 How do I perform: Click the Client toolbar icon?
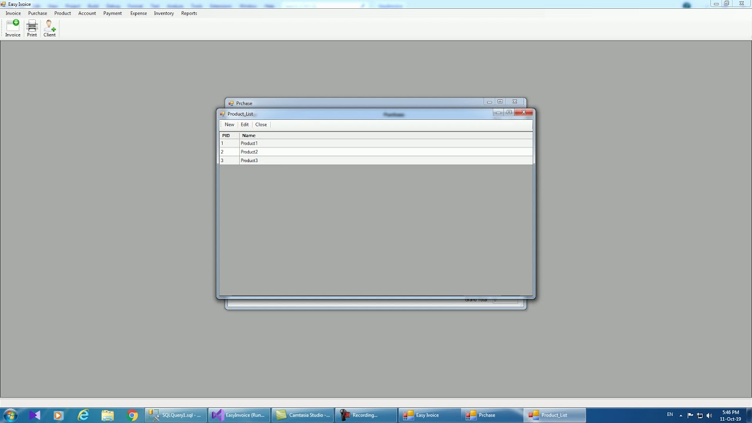[x=49, y=28]
